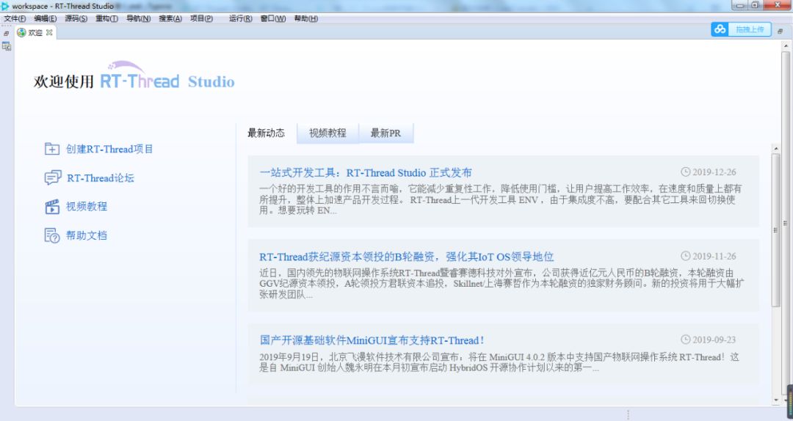Click the outer page scroll up arrow

(x=786, y=45)
